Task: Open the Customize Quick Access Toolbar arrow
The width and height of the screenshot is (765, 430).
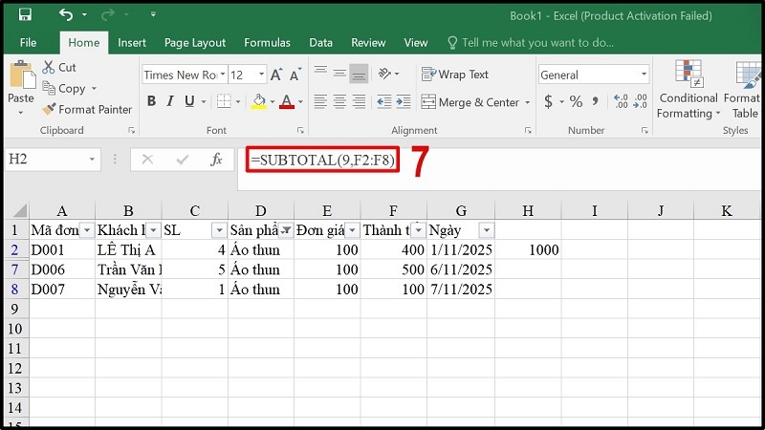Action: (153, 14)
